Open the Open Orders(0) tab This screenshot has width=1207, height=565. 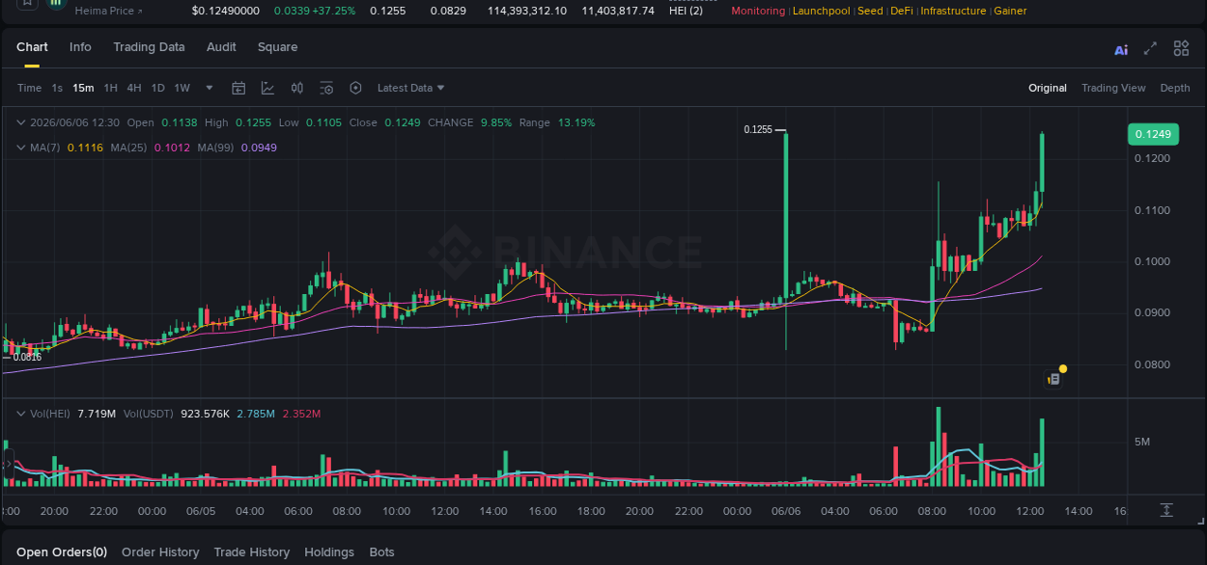[62, 552]
